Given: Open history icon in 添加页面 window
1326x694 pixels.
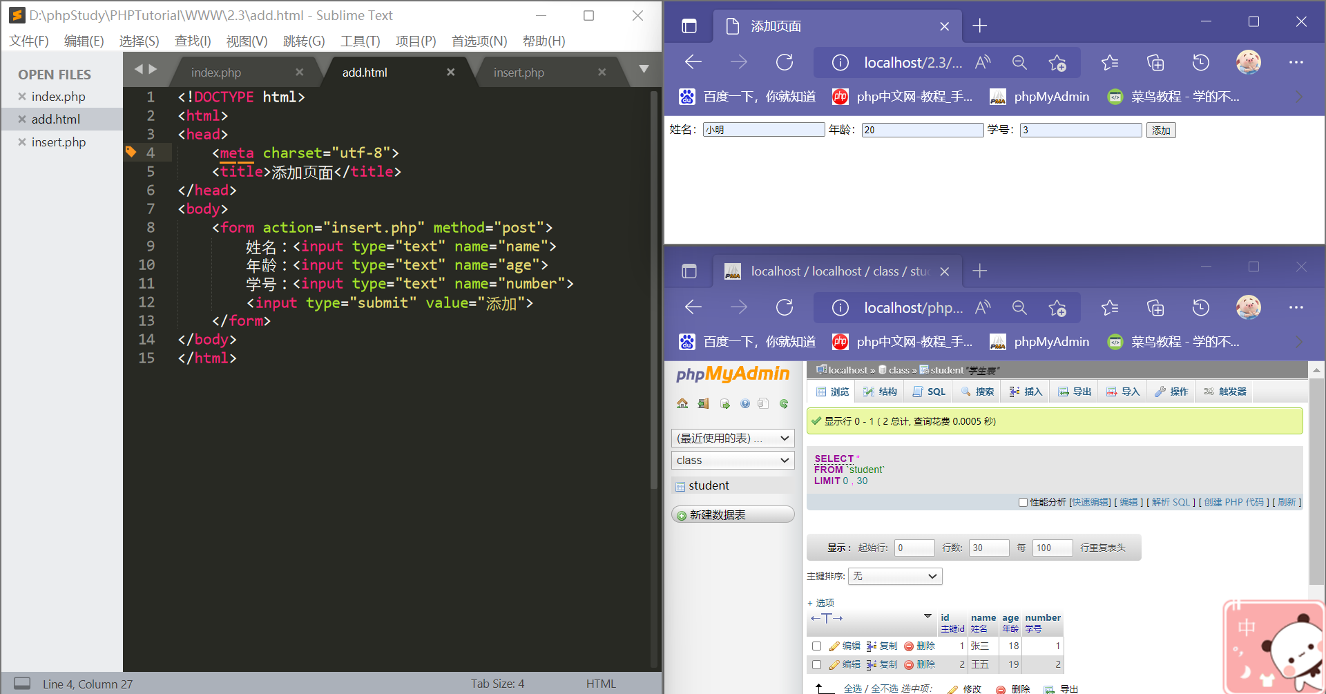Looking at the screenshot, I should [1201, 63].
